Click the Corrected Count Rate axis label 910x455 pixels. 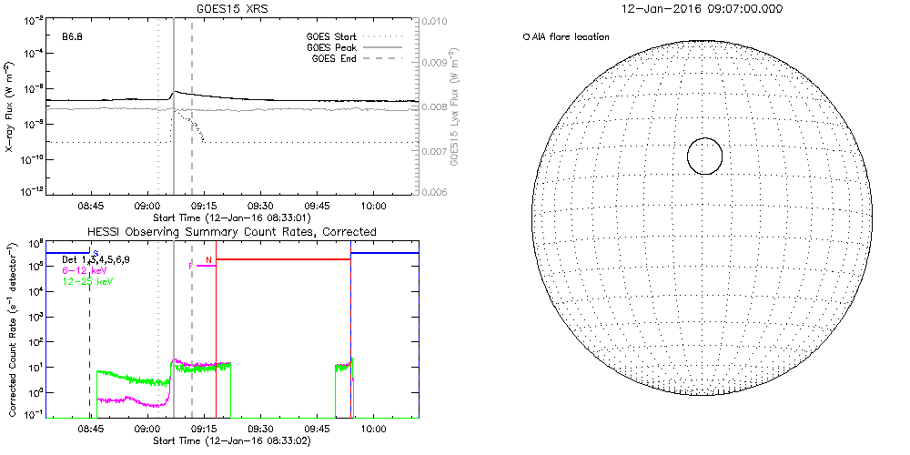tap(12, 329)
